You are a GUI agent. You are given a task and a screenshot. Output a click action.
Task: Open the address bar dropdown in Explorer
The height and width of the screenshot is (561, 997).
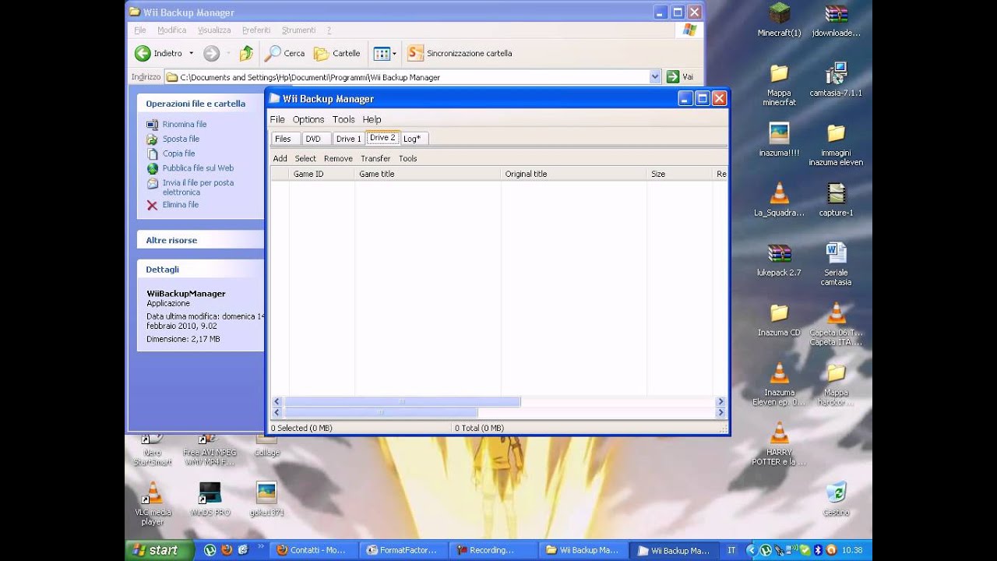point(655,77)
